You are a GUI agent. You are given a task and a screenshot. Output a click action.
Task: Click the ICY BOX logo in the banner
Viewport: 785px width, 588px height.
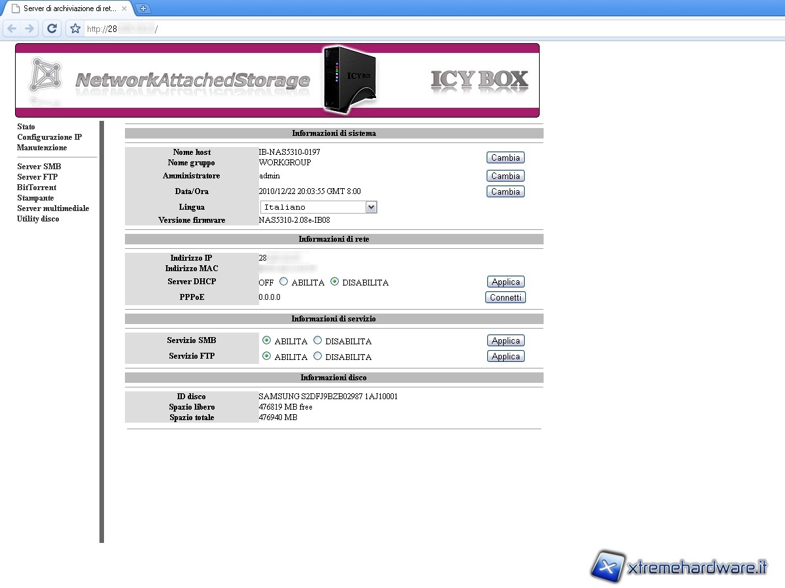[x=479, y=80]
